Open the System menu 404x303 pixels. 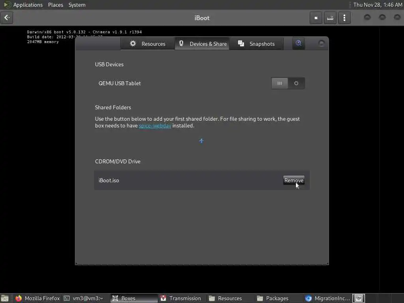pos(77,5)
